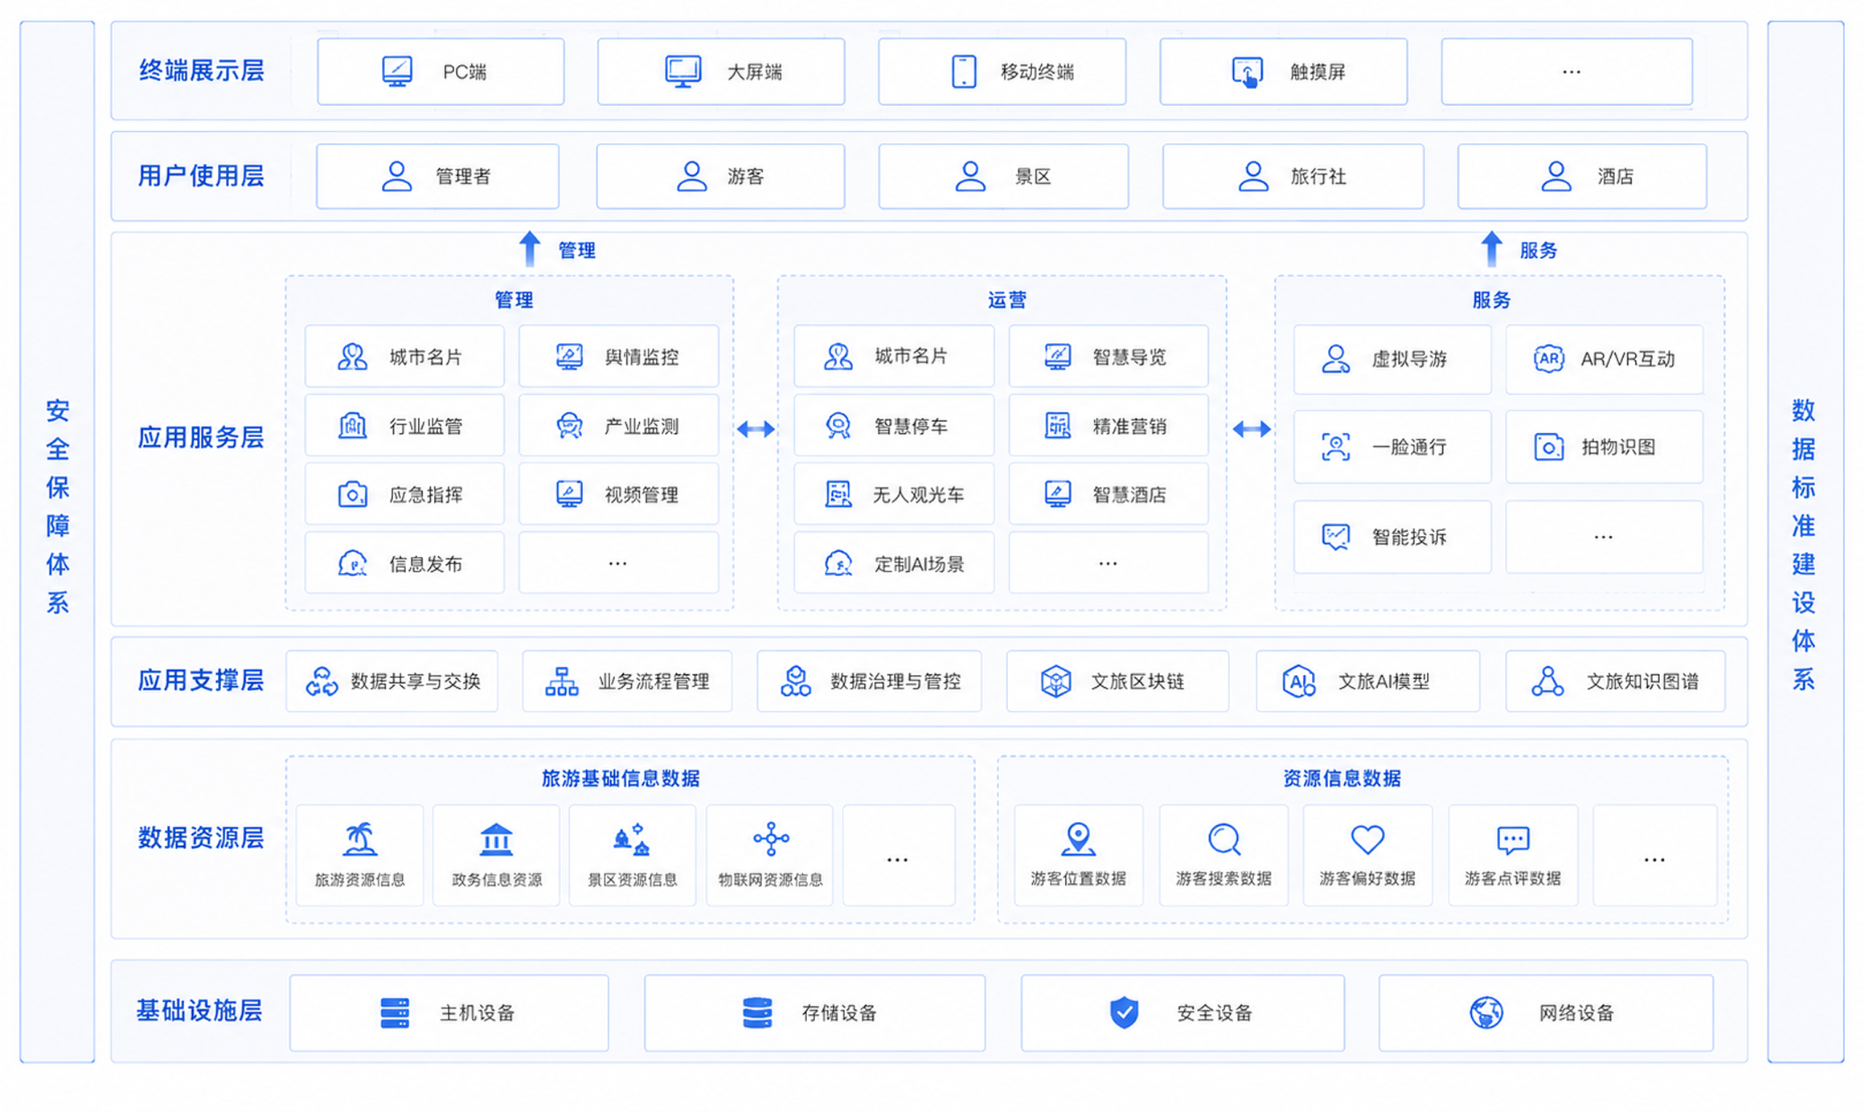Click the 旅游基础信息数据 heading
Screen dimensions: 1865x1112
pos(621,778)
